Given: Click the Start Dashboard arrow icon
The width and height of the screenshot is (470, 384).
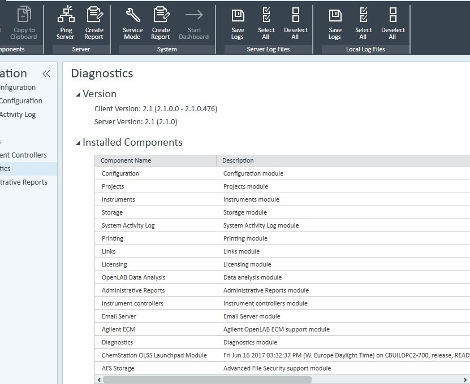Looking at the screenshot, I should (x=194, y=15).
